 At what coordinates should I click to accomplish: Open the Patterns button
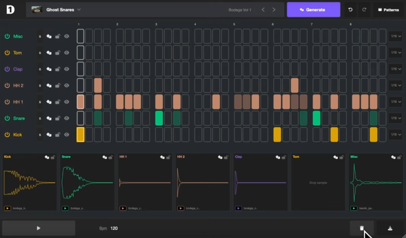pos(388,10)
